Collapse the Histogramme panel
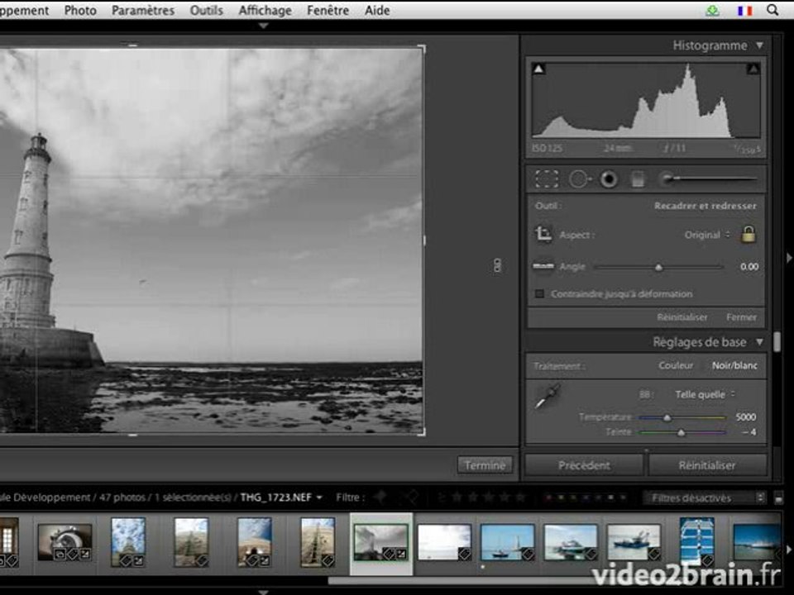Viewport: 794px width, 595px height. pyautogui.click(x=759, y=45)
